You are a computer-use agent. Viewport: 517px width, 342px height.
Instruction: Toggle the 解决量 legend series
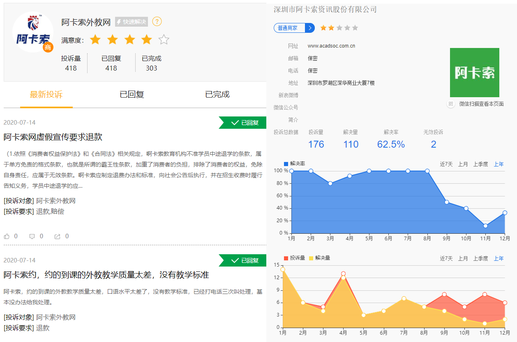click(320, 258)
